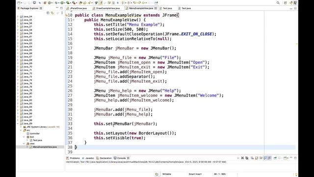The width and height of the screenshot is (314, 177).
Task: Click the Clear Console icon
Action: [252, 158]
